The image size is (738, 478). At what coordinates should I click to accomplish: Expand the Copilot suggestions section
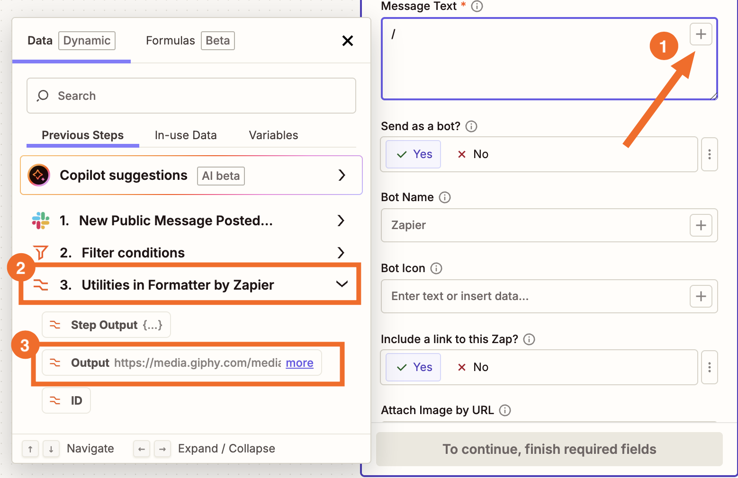342,175
